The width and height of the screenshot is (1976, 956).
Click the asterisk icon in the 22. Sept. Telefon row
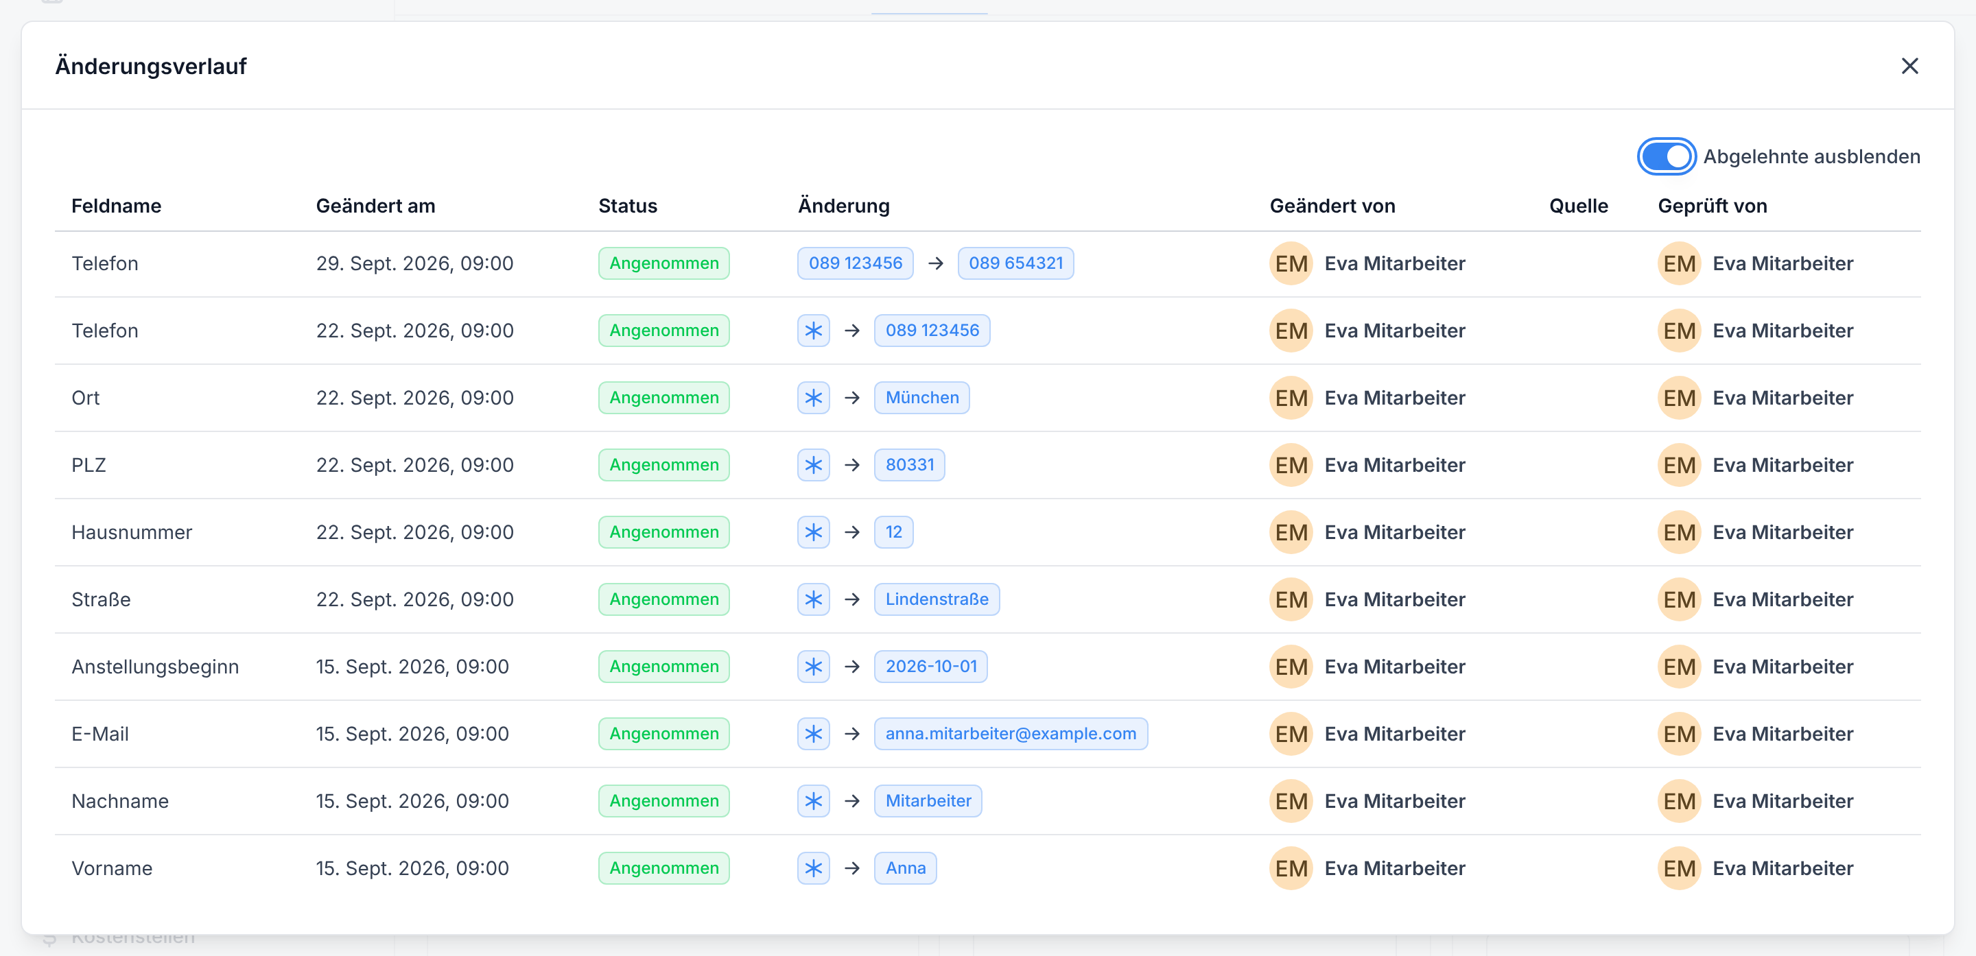(x=813, y=331)
